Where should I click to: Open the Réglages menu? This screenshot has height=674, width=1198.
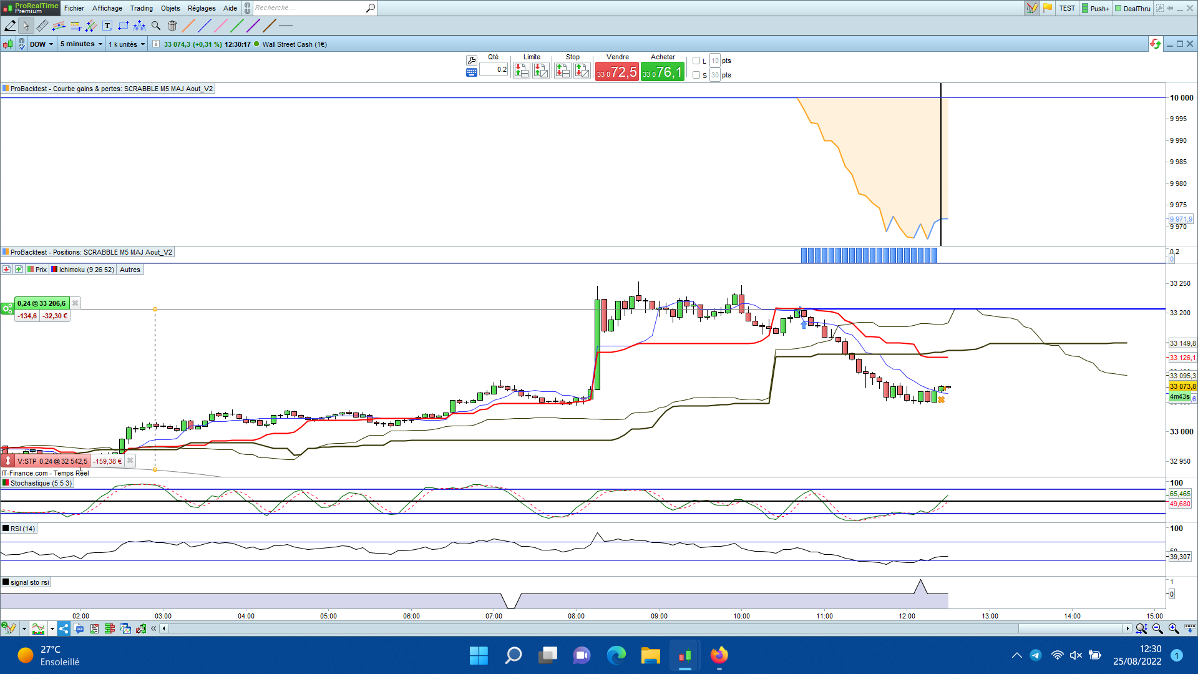click(x=201, y=8)
